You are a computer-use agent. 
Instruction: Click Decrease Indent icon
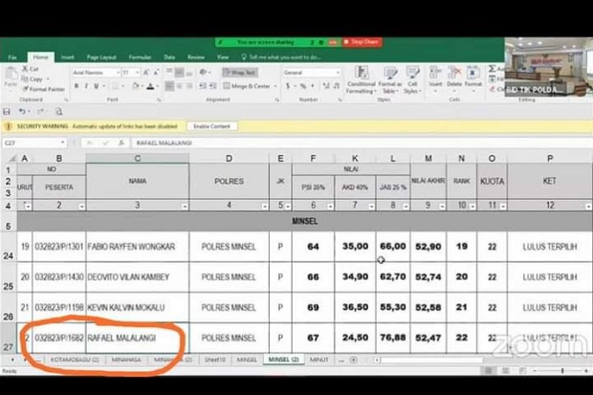click(203, 86)
